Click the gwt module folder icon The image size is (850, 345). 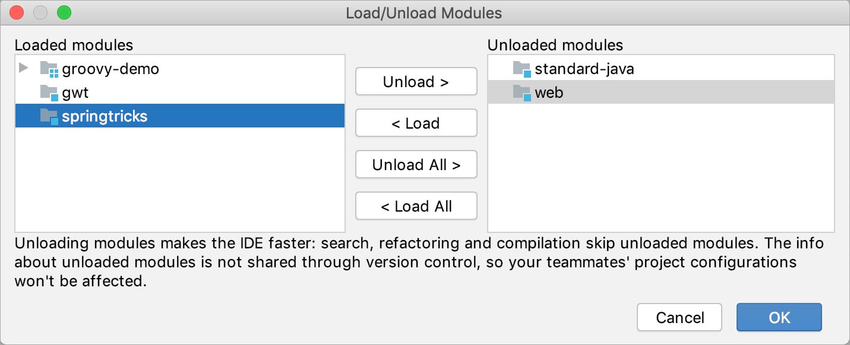49,93
